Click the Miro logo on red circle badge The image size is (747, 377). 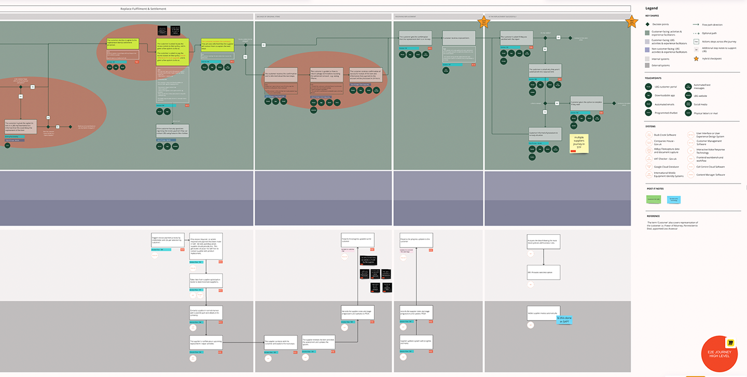click(x=731, y=343)
